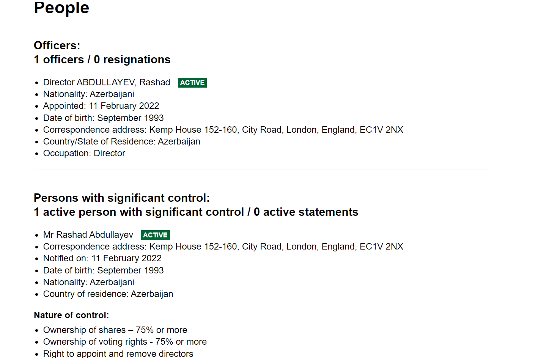Click the officer's Correspondence address under Occupation's section
The height and width of the screenshot is (358, 549).
(223, 130)
